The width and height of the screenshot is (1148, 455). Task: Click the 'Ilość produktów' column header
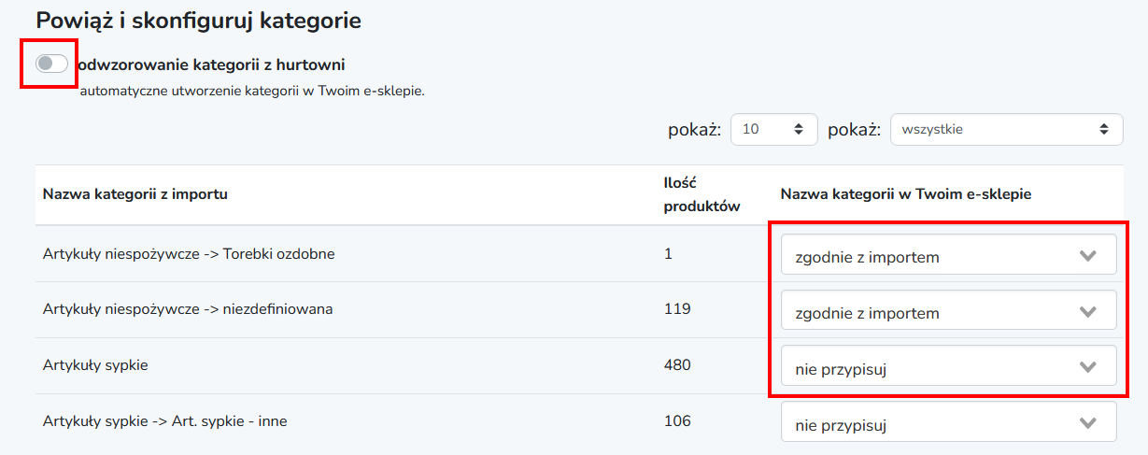702,194
